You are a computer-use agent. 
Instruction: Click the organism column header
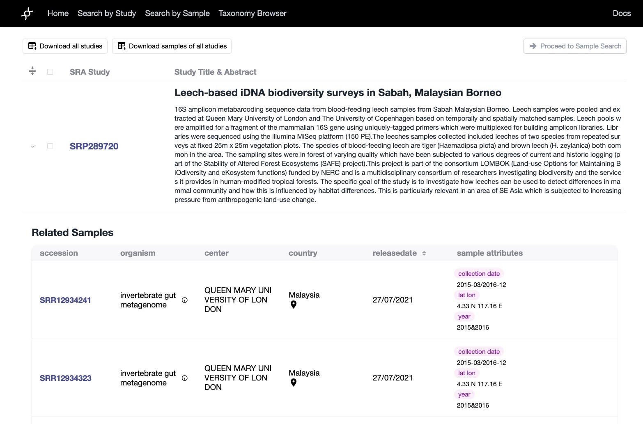coord(138,253)
